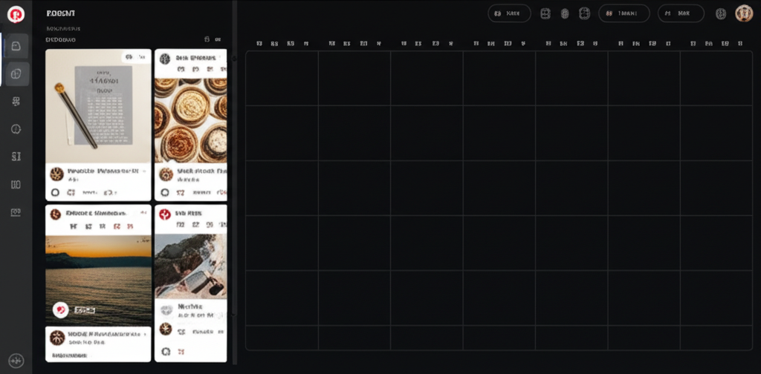
Task: Select the second highlighted sidebar icon under the logo
Action: [x=16, y=73]
